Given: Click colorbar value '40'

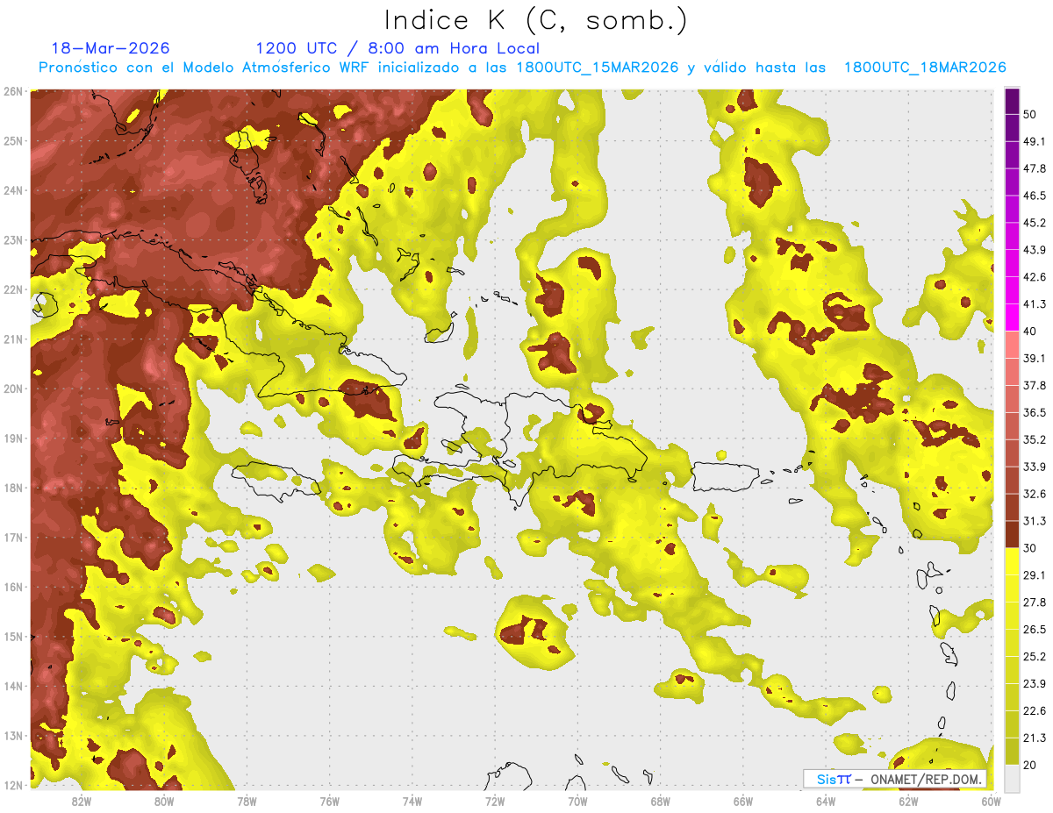Looking at the screenshot, I should click(x=1031, y=331).
